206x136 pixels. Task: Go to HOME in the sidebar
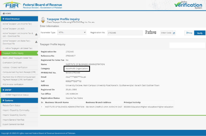coord(7,13)
